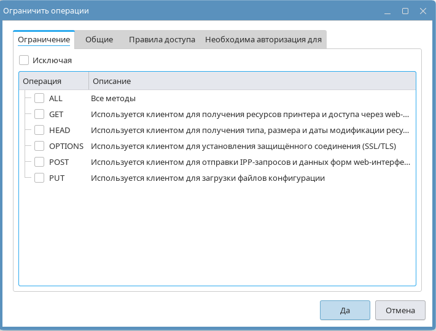Image resolution: width=436 pixels, height=331 pixels.
Task: Toggle the HEAD operation checkbox
Action: point(39,130)
